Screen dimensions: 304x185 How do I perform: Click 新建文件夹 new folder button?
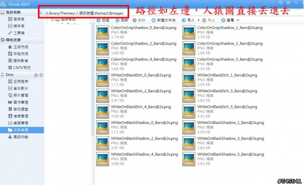click(164, 20)
